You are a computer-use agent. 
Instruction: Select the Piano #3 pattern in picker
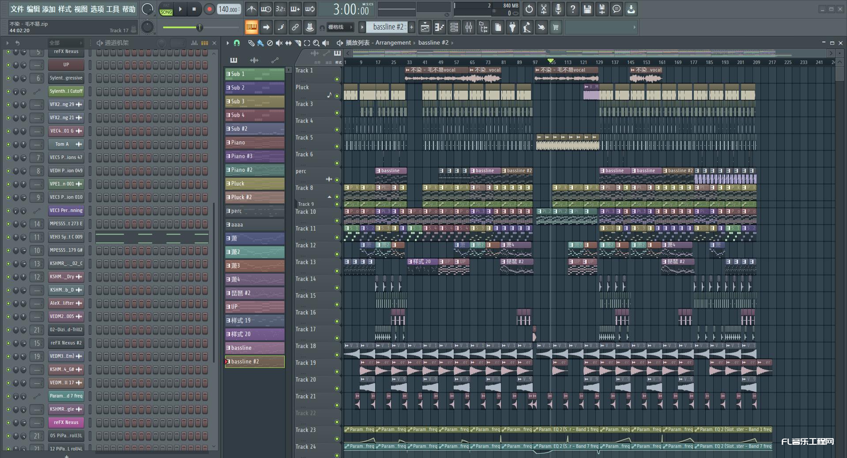255,156
